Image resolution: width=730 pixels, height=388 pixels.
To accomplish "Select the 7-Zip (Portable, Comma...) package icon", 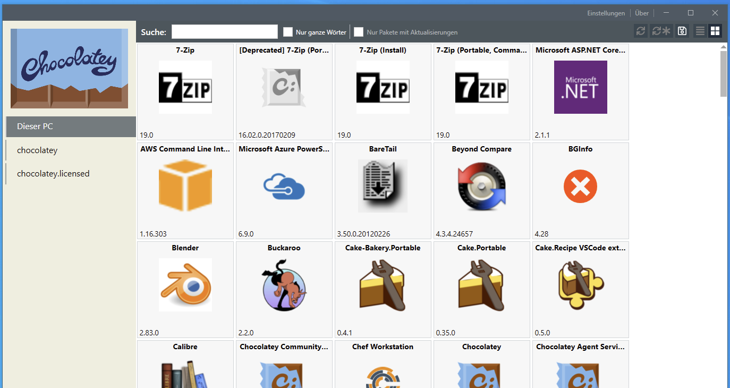I will pyautogui.click(x=482, y=87).
